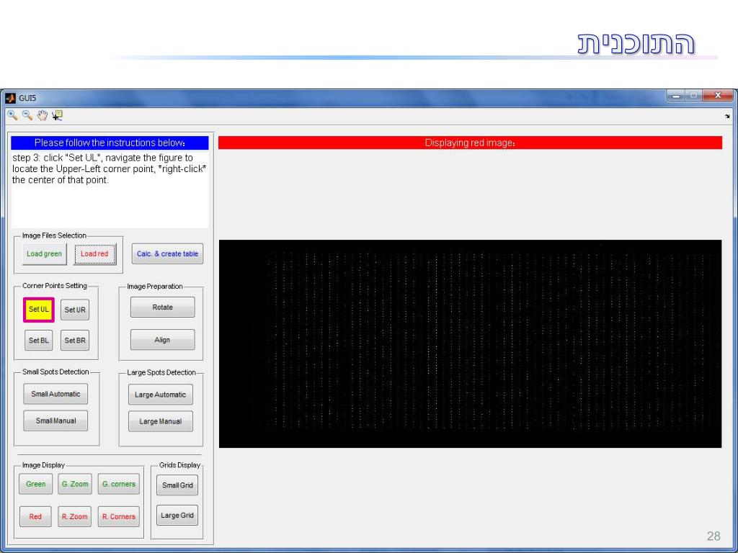Display the Red image
The image size is (738, 553).
point(36,516)
